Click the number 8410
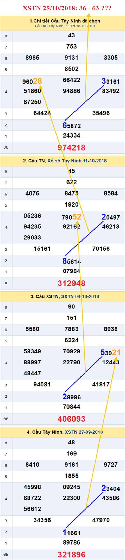125x560 pixels. click(32, 465)
